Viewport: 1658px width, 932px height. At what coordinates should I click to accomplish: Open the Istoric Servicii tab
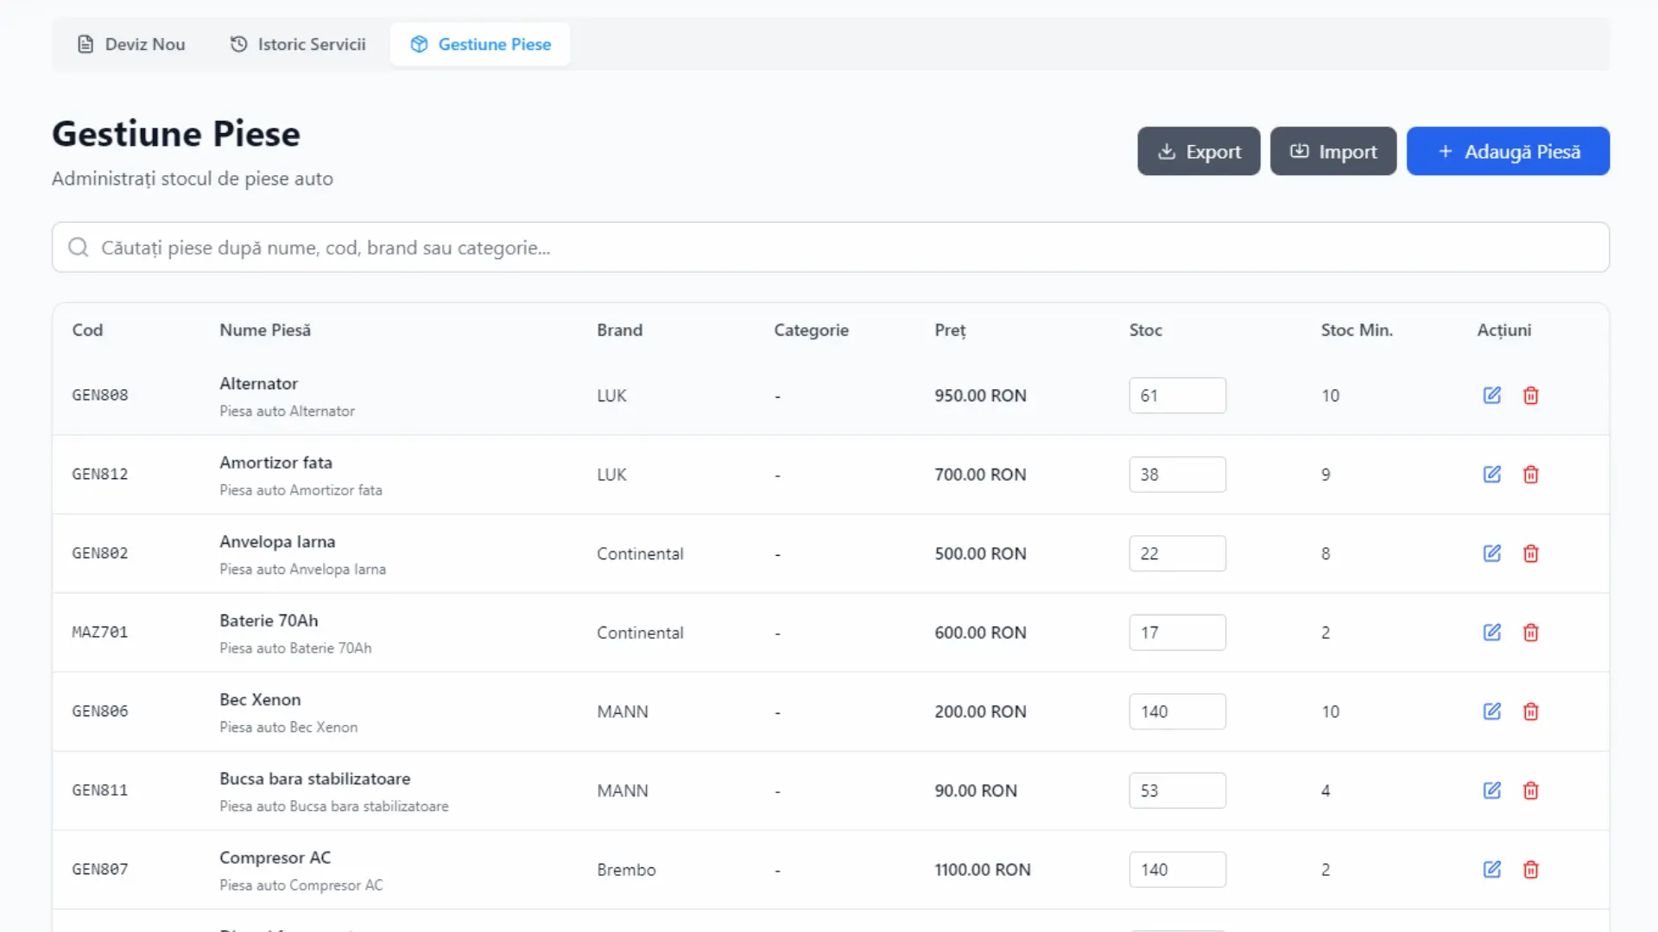pyautogui.click(x=298, y=44)
